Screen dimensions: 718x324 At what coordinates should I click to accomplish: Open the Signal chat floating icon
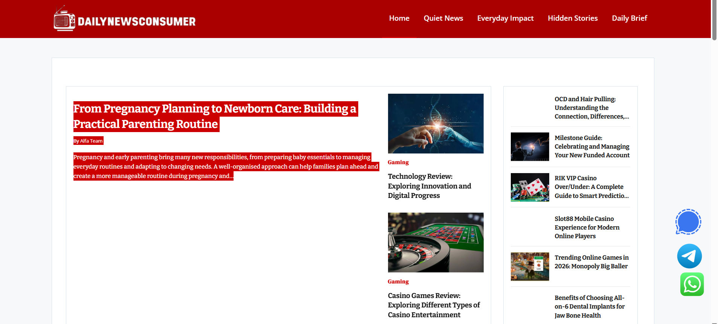tap(688, 222)
